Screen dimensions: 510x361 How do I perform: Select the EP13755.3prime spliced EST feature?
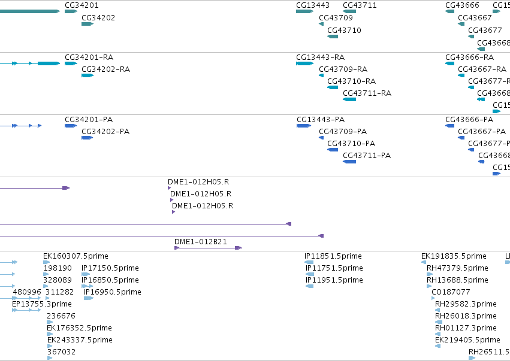coord(26,310)
